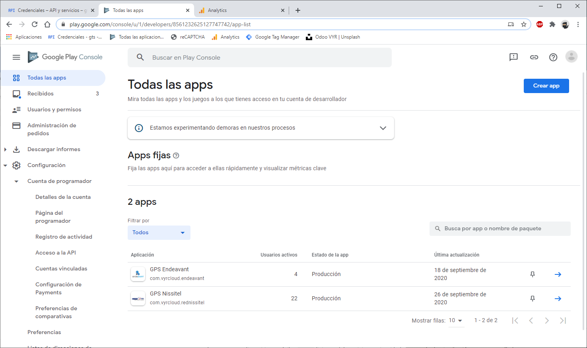Click the Crear app button

546,86
